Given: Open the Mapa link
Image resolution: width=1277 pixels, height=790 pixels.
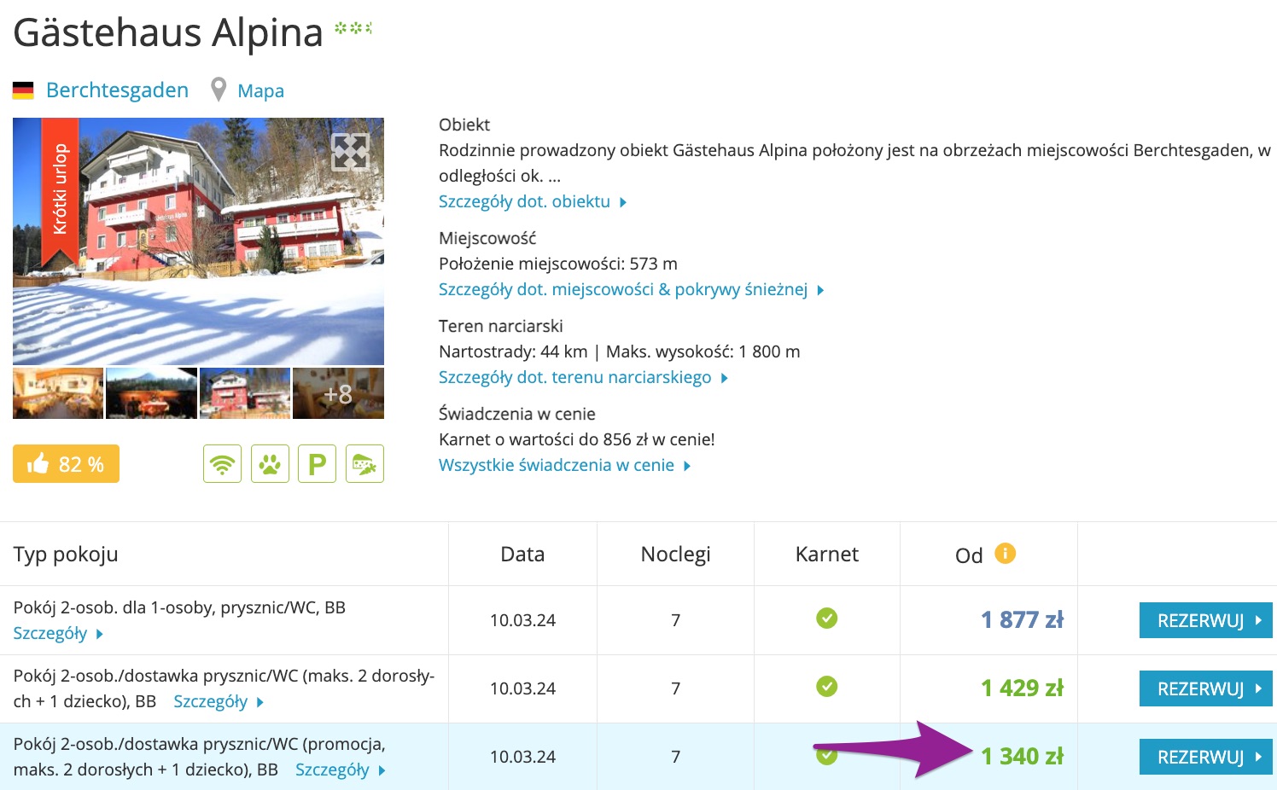Looking at the screenshot, I should [x=260, y=91].
